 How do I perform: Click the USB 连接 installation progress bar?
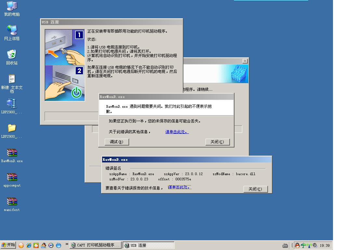tap(72, 117)
